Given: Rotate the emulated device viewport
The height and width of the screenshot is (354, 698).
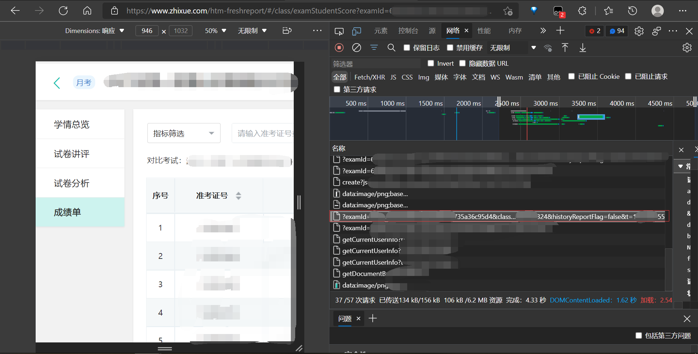Looking at the screenshot, I should click(x=287, y=30).
